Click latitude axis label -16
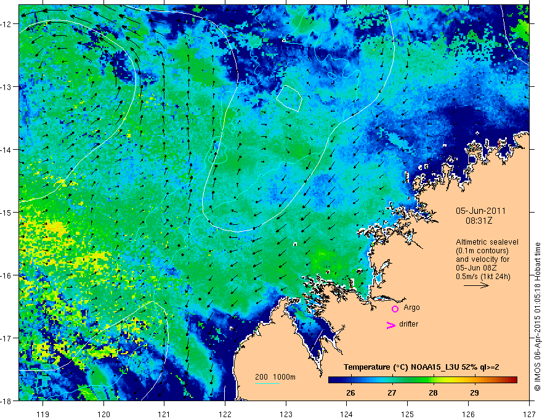 tap(6, 275)
